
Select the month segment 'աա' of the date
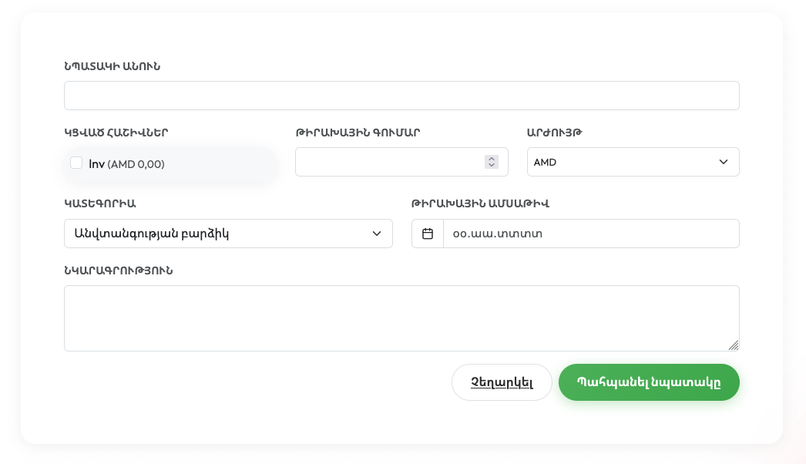(483, 234)
